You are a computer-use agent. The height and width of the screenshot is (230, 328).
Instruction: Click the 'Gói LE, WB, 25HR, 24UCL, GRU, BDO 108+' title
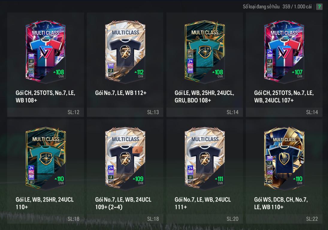pos(204,96)
